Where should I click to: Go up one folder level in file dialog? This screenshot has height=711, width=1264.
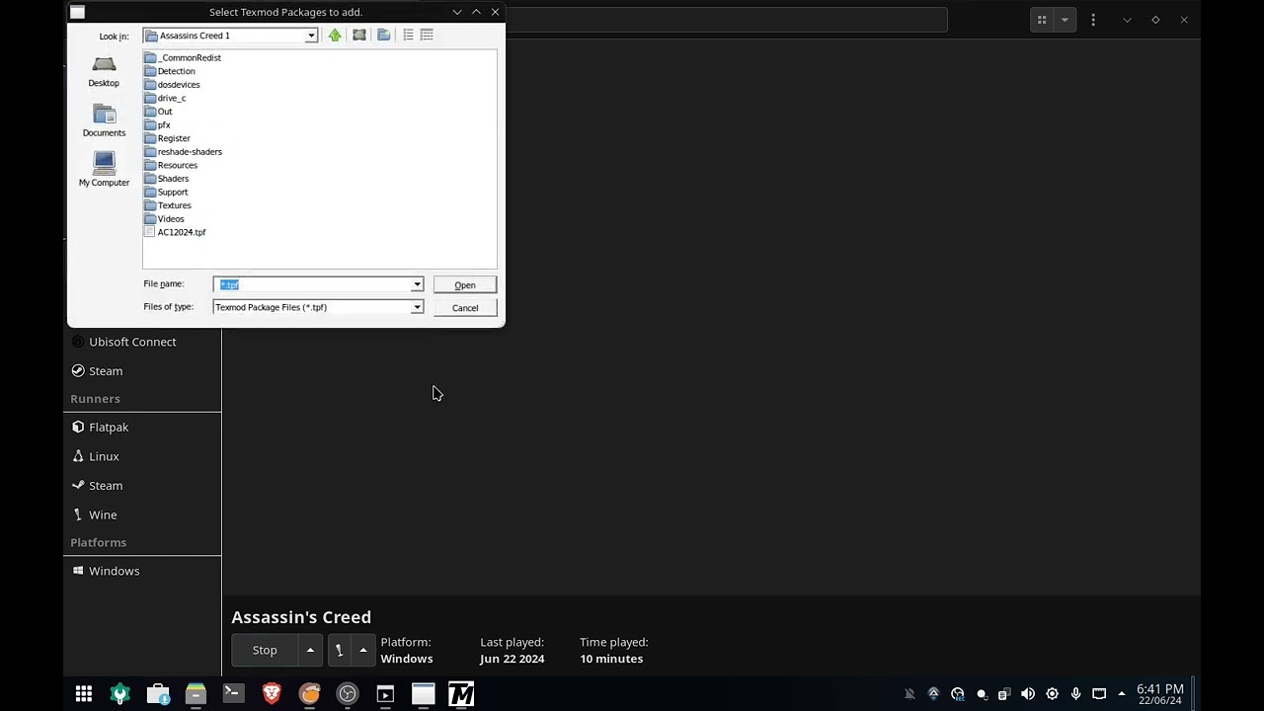(x=335, y=36)
